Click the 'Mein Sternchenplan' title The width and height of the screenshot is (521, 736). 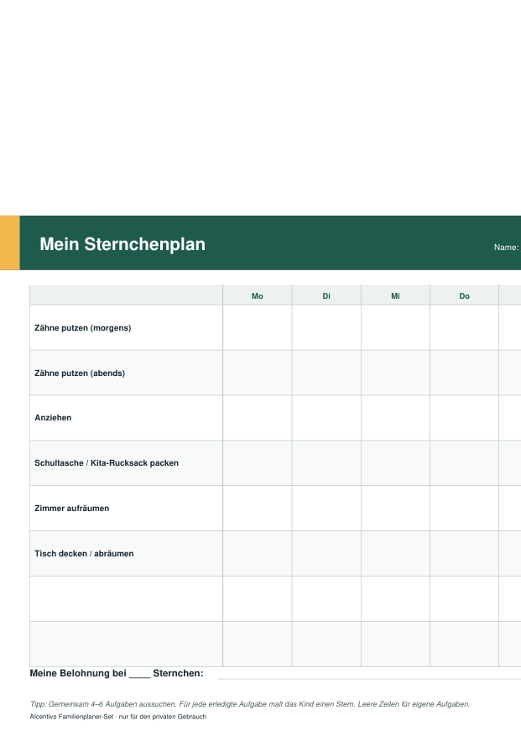(122, 244)
